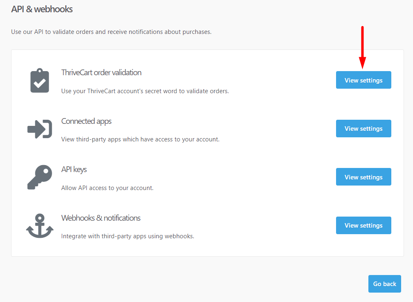This screenshot has width=413, height=302.
Task: Open ThriveCart order validation View settings
Action: point(363,80)
